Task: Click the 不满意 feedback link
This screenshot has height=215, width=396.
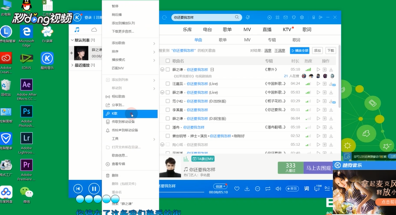Action: (x=280, y=51)
